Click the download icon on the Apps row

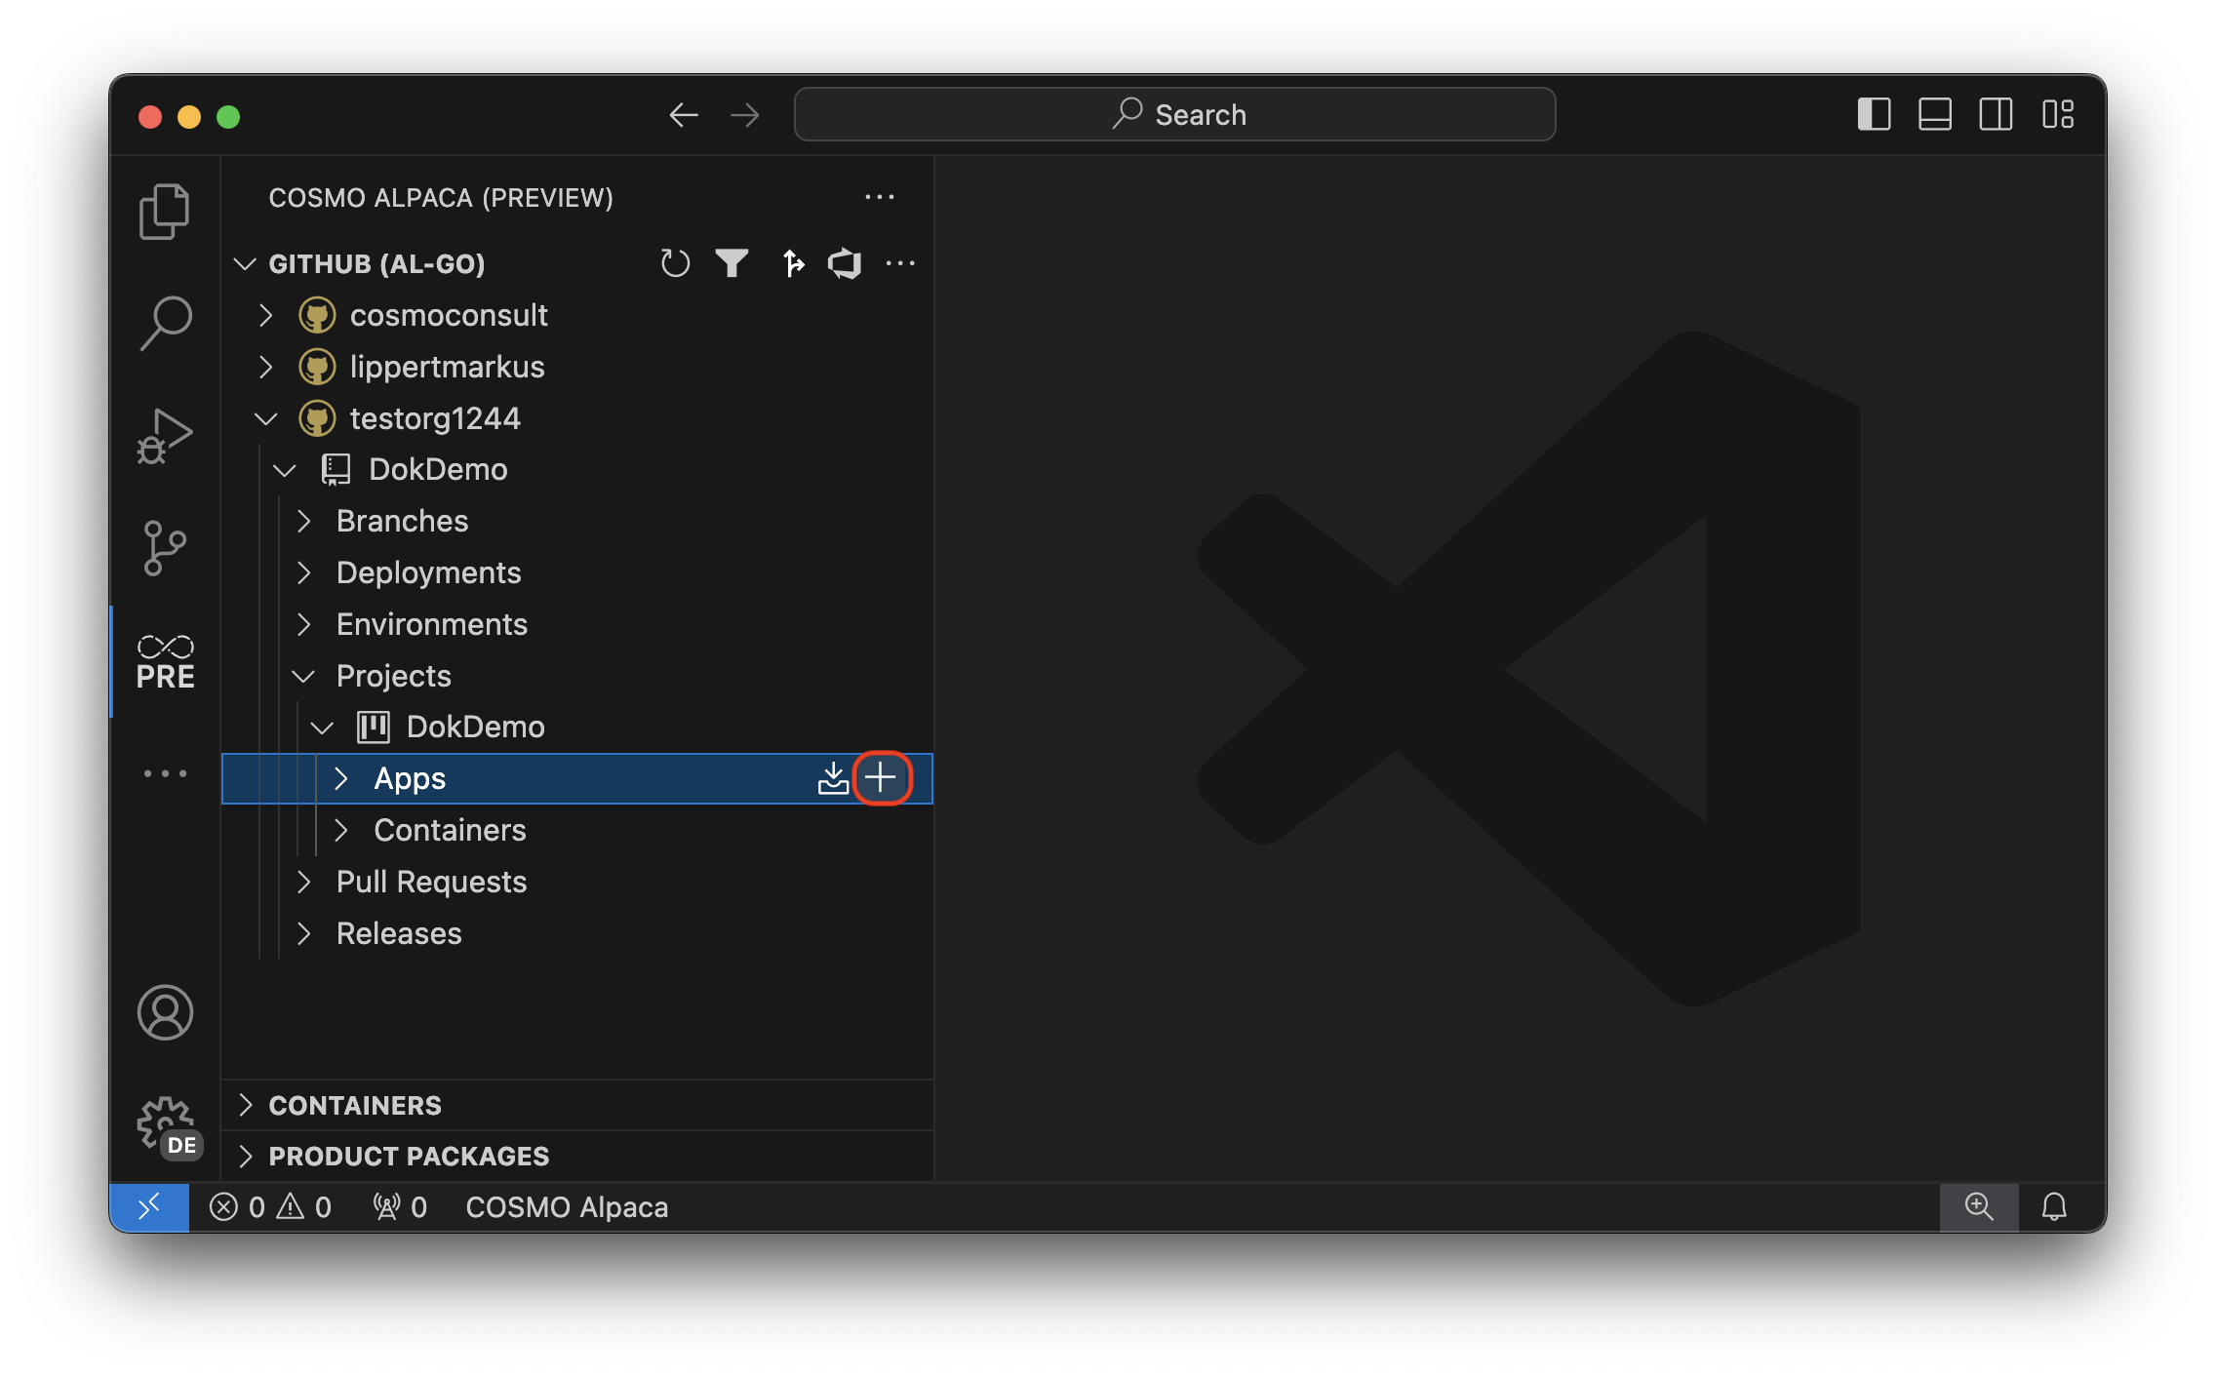(833, 777)
